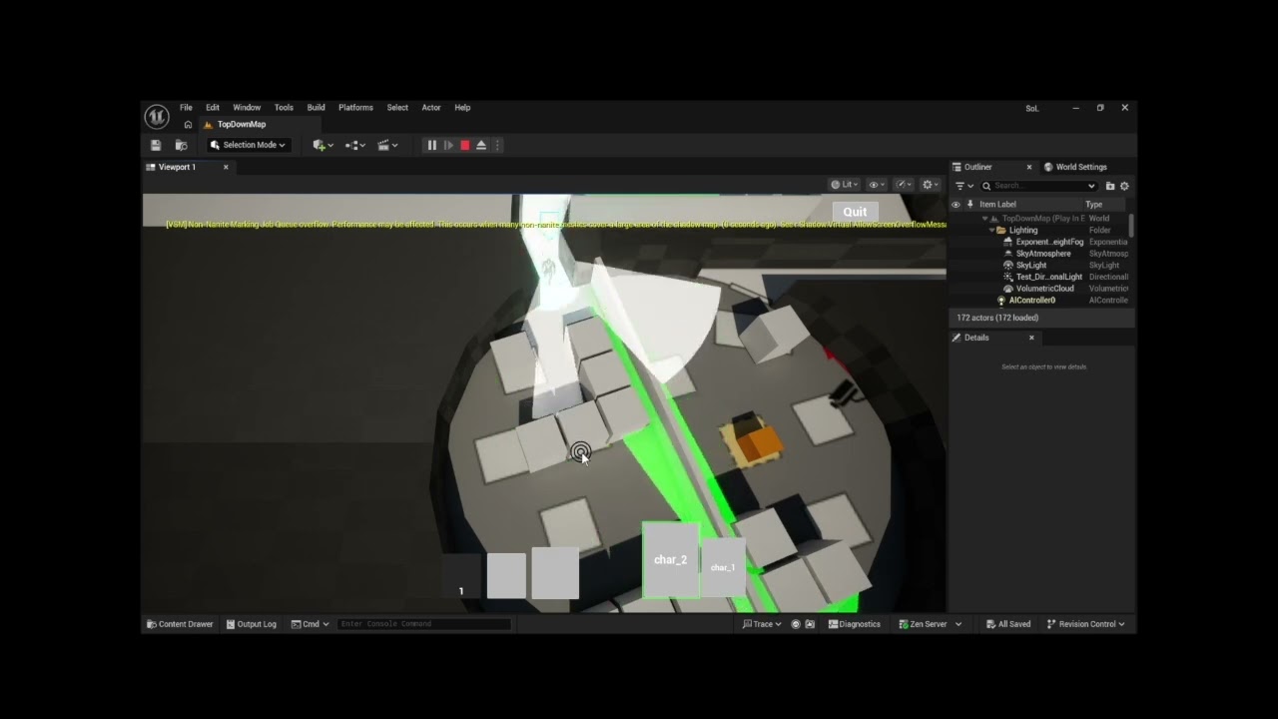Close the Viewport 1 tab

(x=226, y=167)
